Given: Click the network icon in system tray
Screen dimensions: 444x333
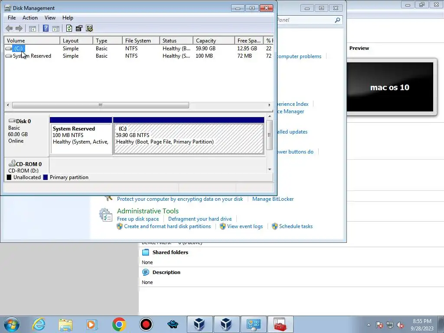Looking at the screenshot, I should 390,325.
